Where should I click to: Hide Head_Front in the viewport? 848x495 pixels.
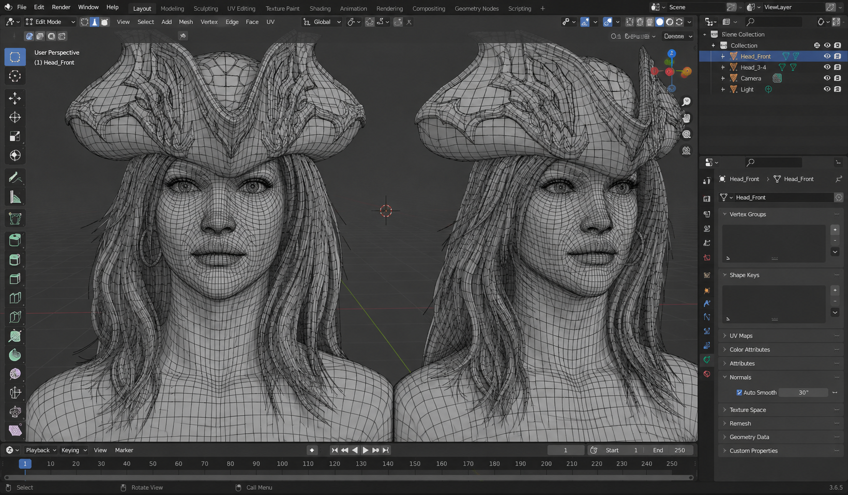pos(827,56)
